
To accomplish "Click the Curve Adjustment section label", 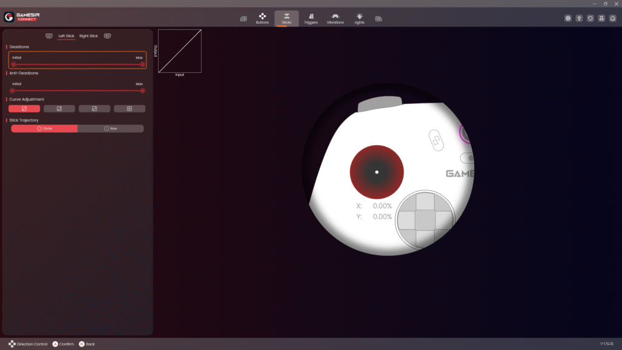I will coord(27,99).
